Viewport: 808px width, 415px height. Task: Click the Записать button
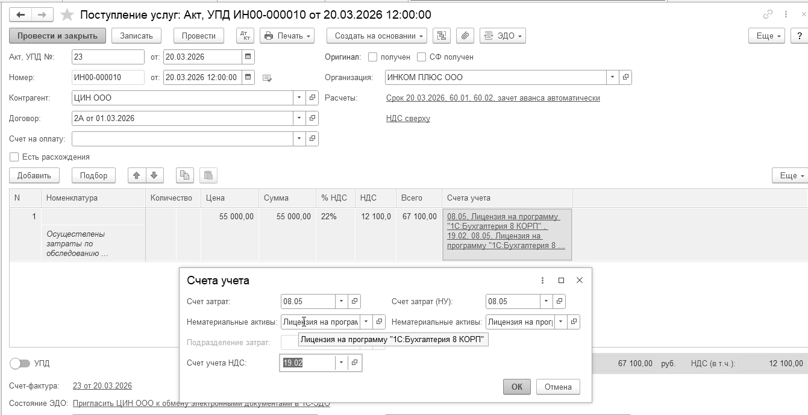[x=136, y=36]
